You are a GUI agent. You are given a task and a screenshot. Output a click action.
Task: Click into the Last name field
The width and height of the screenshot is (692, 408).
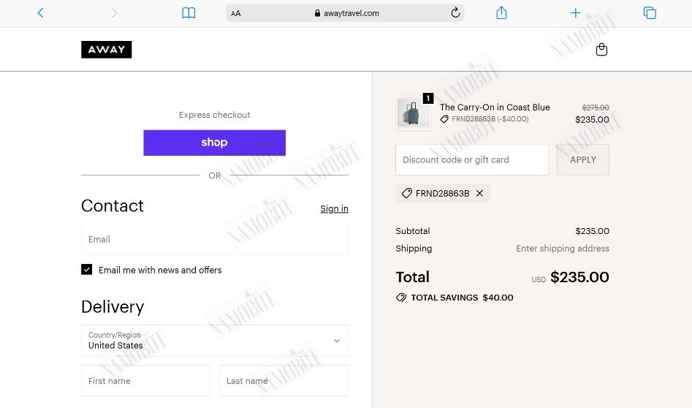pyautogui.click(x=284, y=381)
